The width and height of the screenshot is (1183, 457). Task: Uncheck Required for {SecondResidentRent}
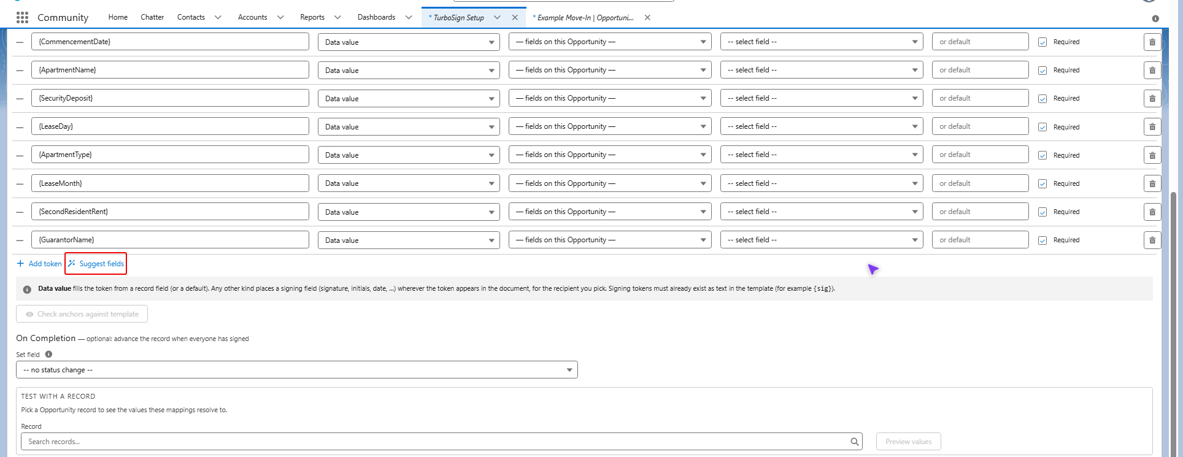tap(1042, 212)
